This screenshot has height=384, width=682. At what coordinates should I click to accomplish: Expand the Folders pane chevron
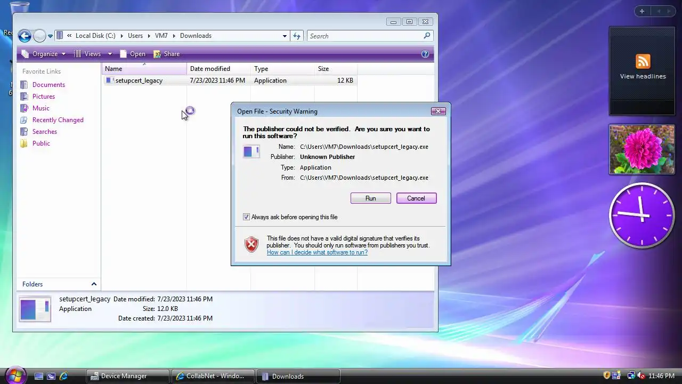(x=94, y=284)
